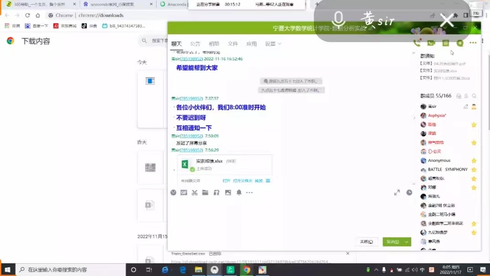Viewport: 490px width, 276px height.
Task: Switch to the 文件 tab
Action: point(233,44)
